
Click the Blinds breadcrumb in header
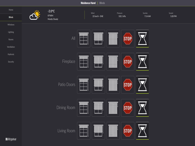point(102,3)
